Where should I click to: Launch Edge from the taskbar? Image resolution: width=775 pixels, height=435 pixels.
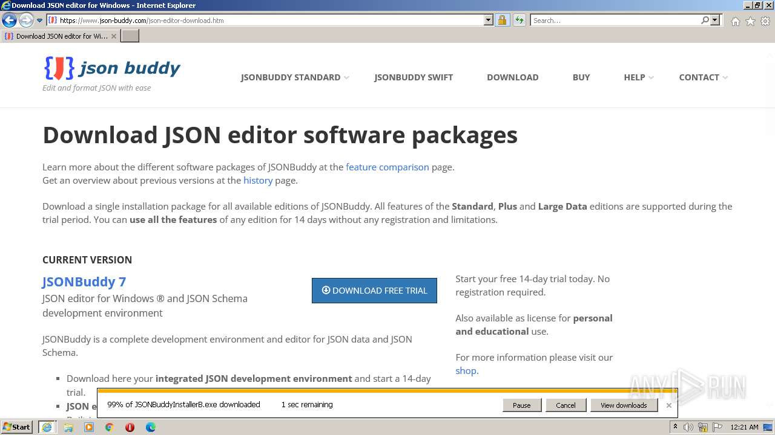click(150, 427)
